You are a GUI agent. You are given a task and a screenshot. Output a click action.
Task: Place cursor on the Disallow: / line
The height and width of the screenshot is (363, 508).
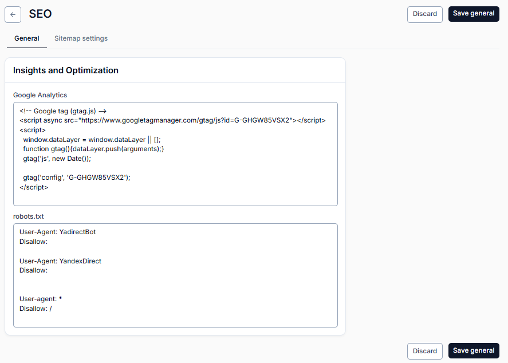coord(36,309)
